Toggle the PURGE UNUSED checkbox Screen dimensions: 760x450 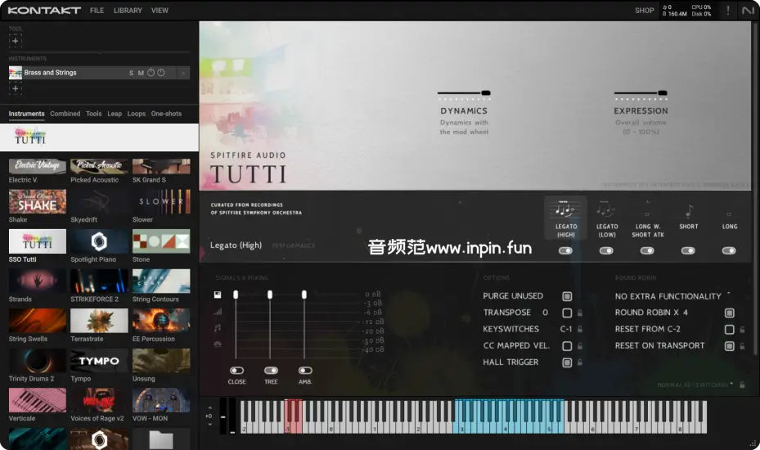tap(567, 296)
